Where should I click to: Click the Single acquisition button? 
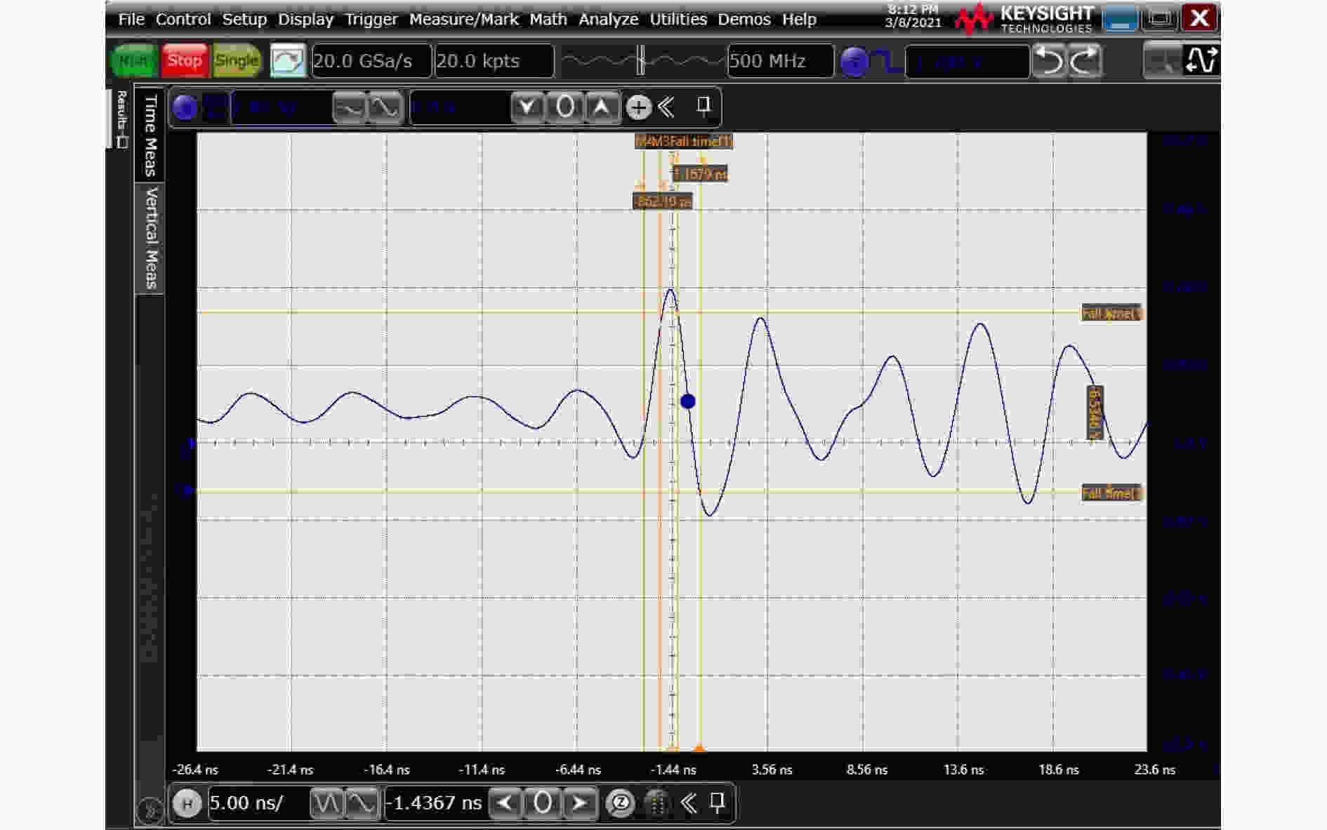click(x=237, y=60)
